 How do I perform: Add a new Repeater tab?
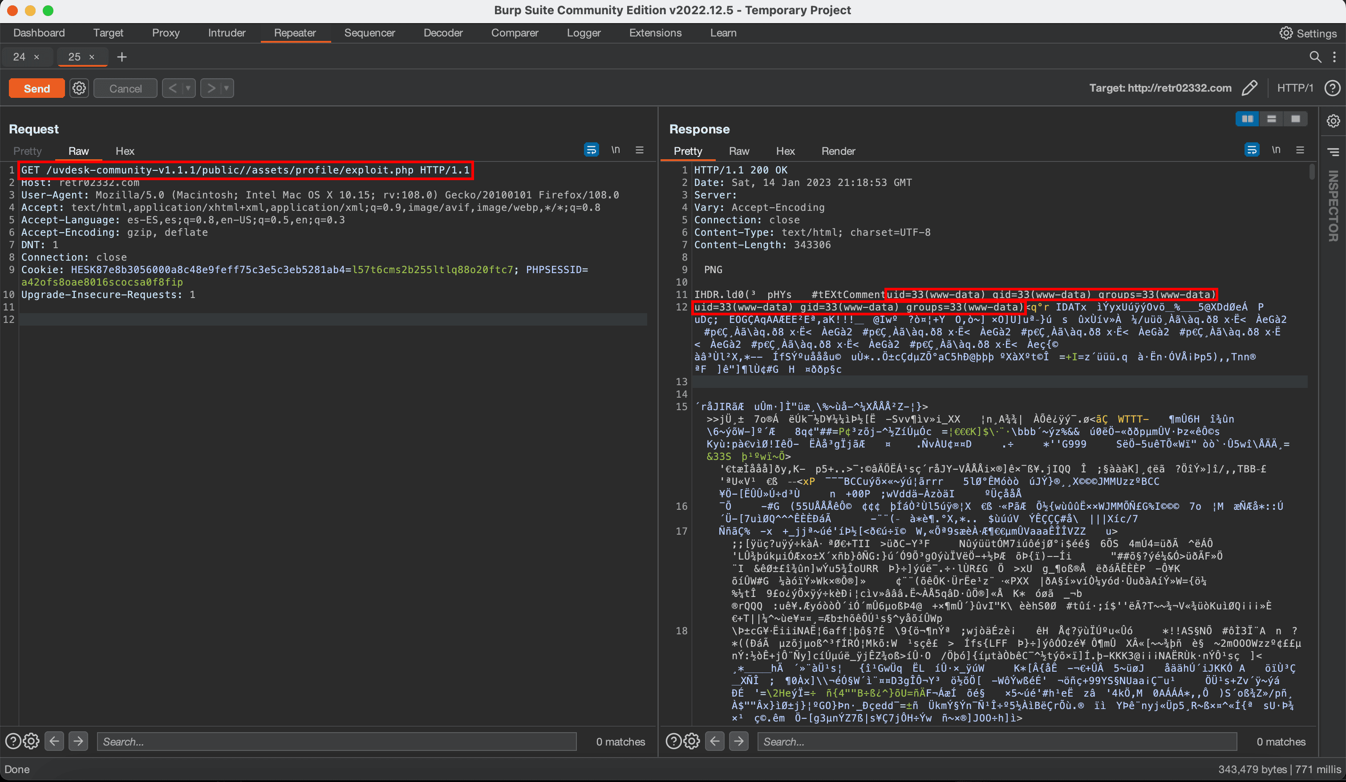point(122,56)
